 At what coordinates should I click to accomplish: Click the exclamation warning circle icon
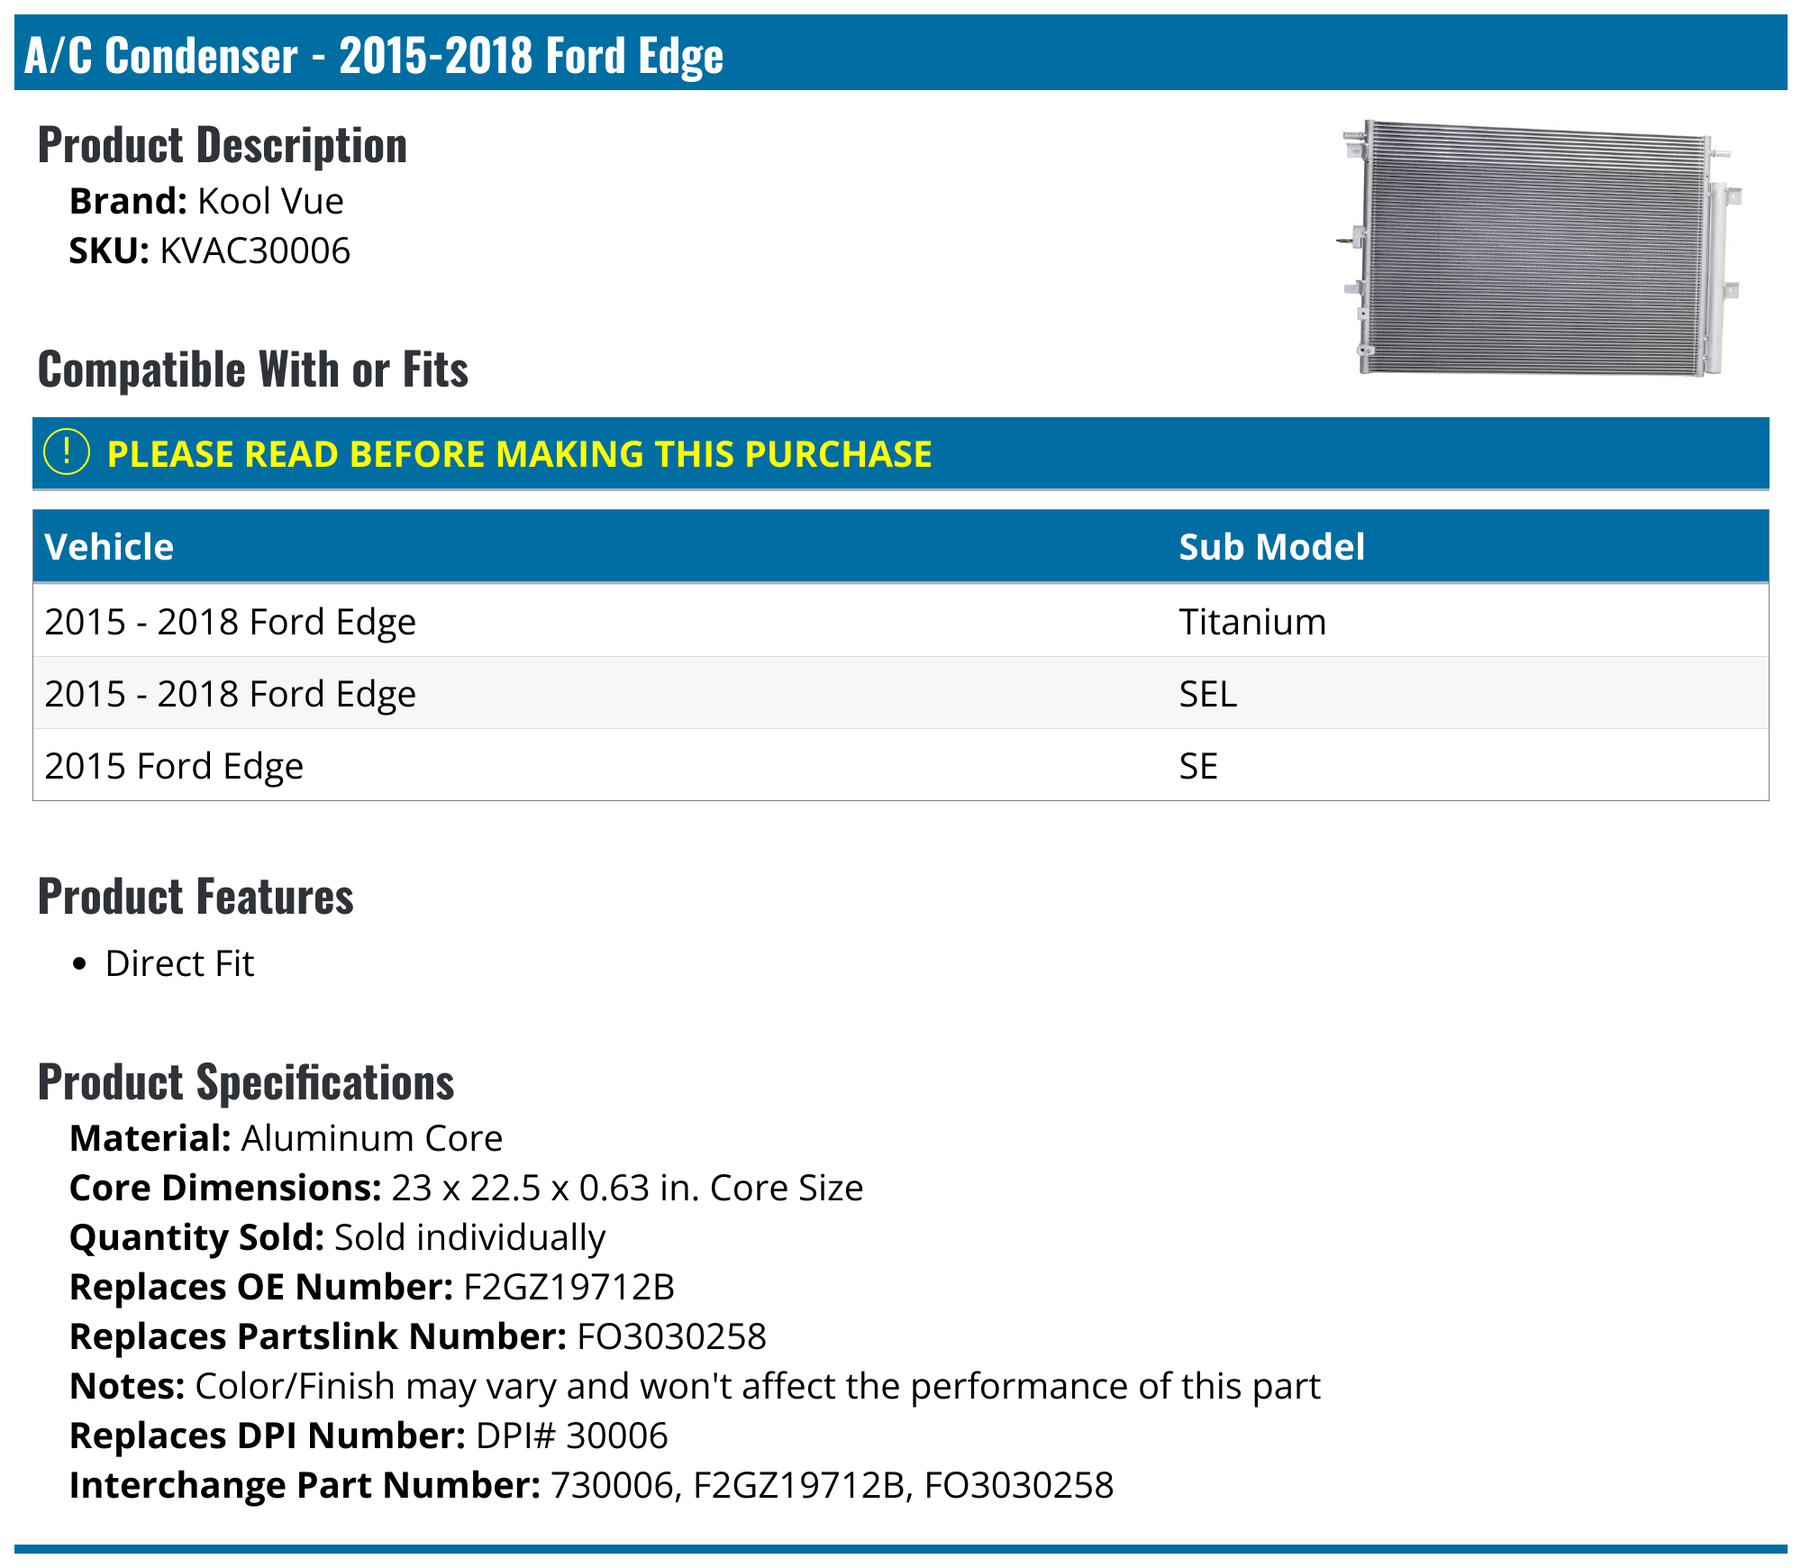pyautogui.click(x=67, y=452)
